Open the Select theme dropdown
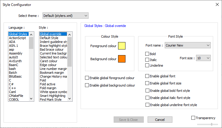The image size is (222, 128). pyautogui.click(x=66, y=16)
